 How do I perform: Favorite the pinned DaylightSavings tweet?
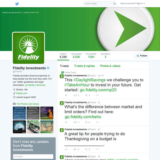[x=86, y=95]
